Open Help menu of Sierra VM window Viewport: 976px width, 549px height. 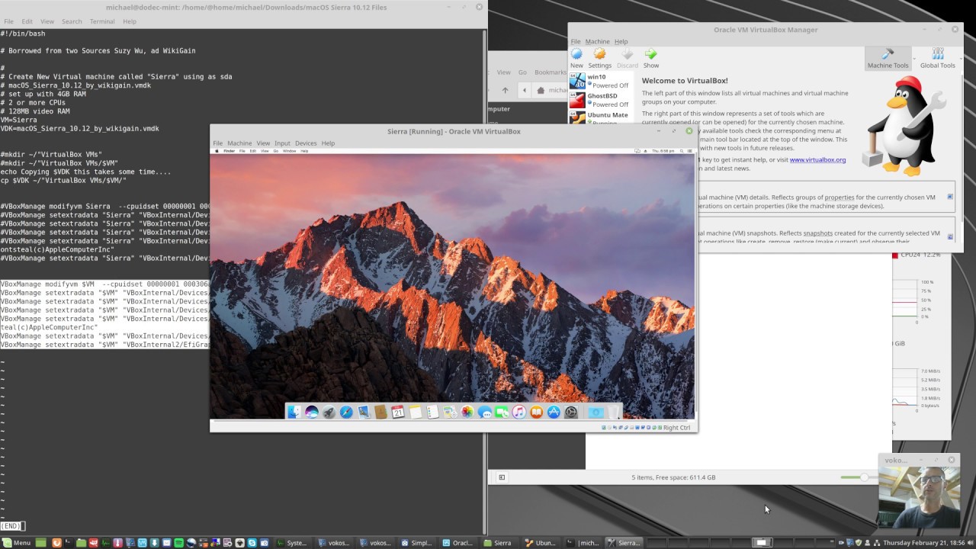[328, 143]
